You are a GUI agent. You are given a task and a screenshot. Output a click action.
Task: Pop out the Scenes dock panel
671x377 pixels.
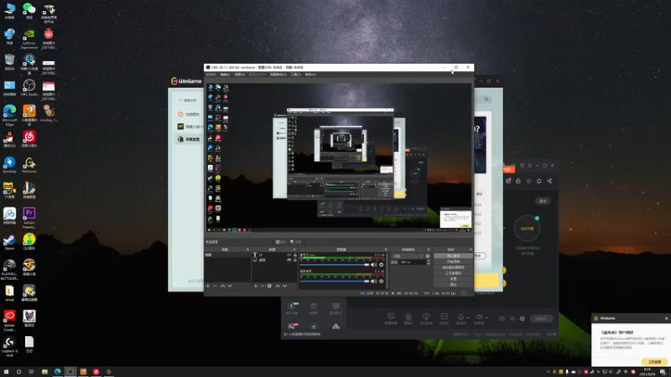pos(247,250)
